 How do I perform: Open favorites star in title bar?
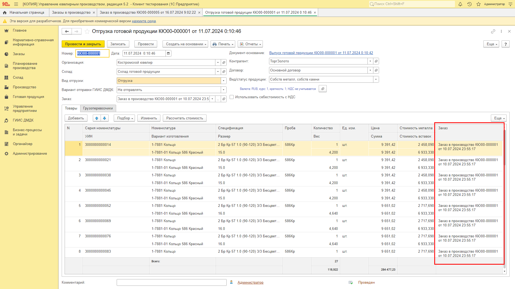[479, 4]
